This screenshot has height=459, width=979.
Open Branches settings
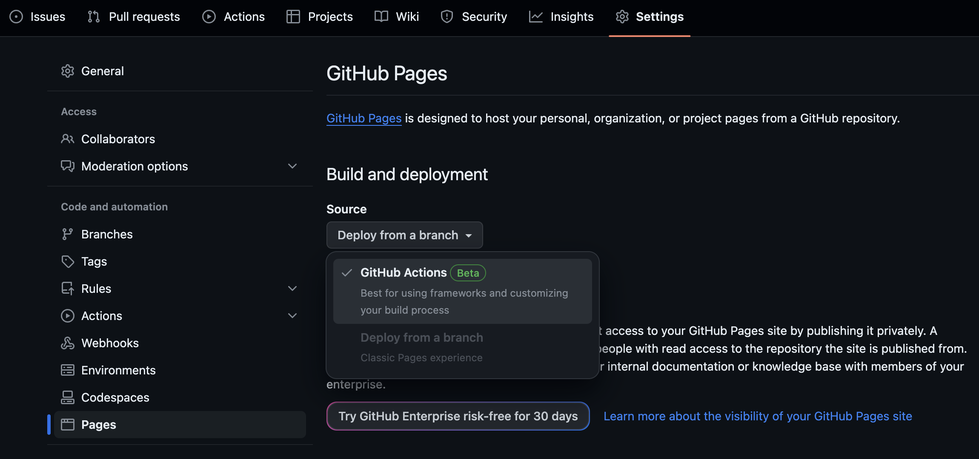coord(180,234)
